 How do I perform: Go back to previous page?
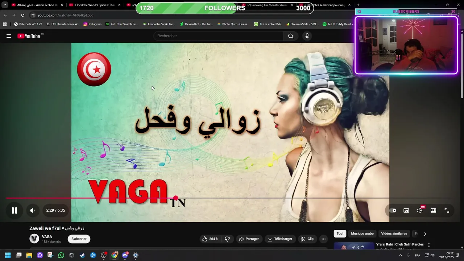coord(5,15)
